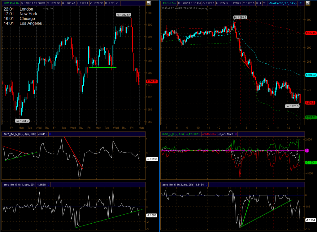The width and height of the screenshot is (317, 232).
Task: Select the mole_5_0 (2, /ES) study label
Action: point(173,134)
